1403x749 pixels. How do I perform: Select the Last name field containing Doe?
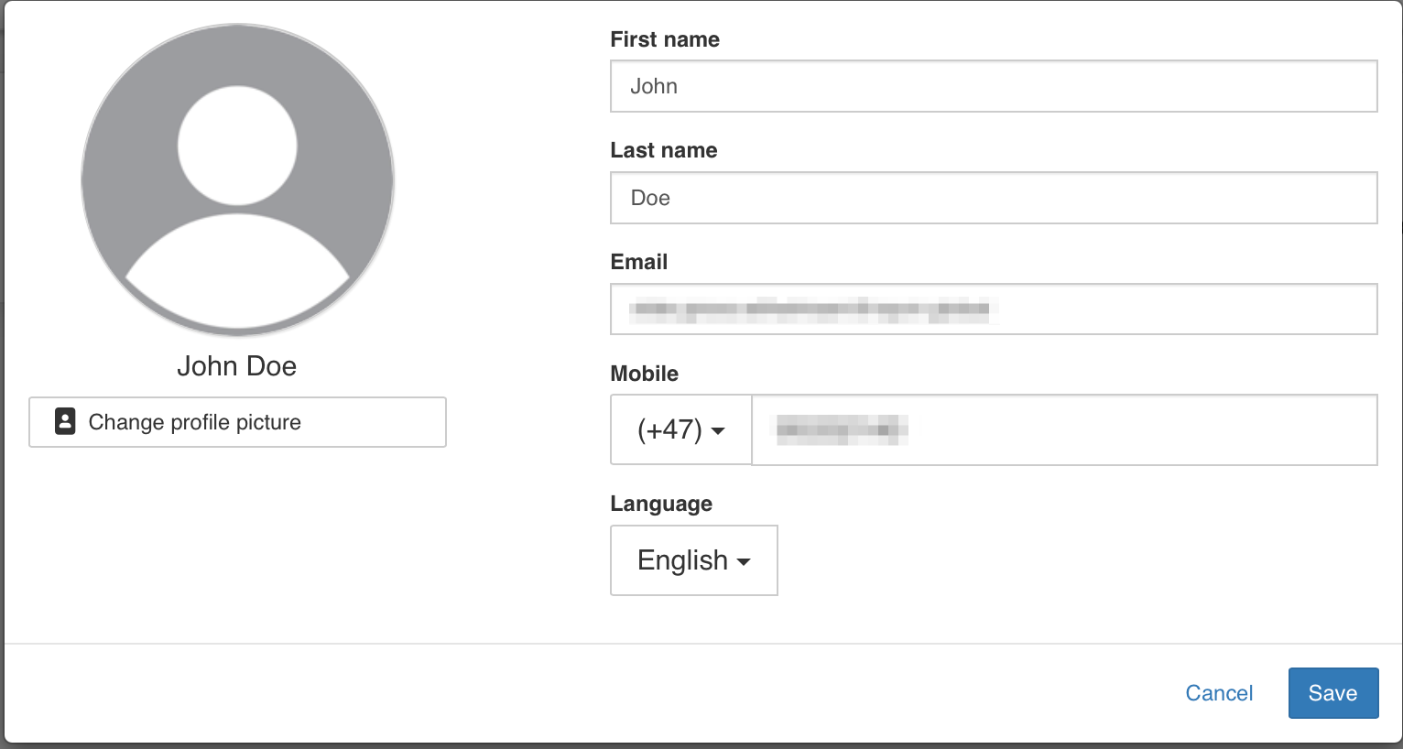pyautogui.click(x=994, y=197)
